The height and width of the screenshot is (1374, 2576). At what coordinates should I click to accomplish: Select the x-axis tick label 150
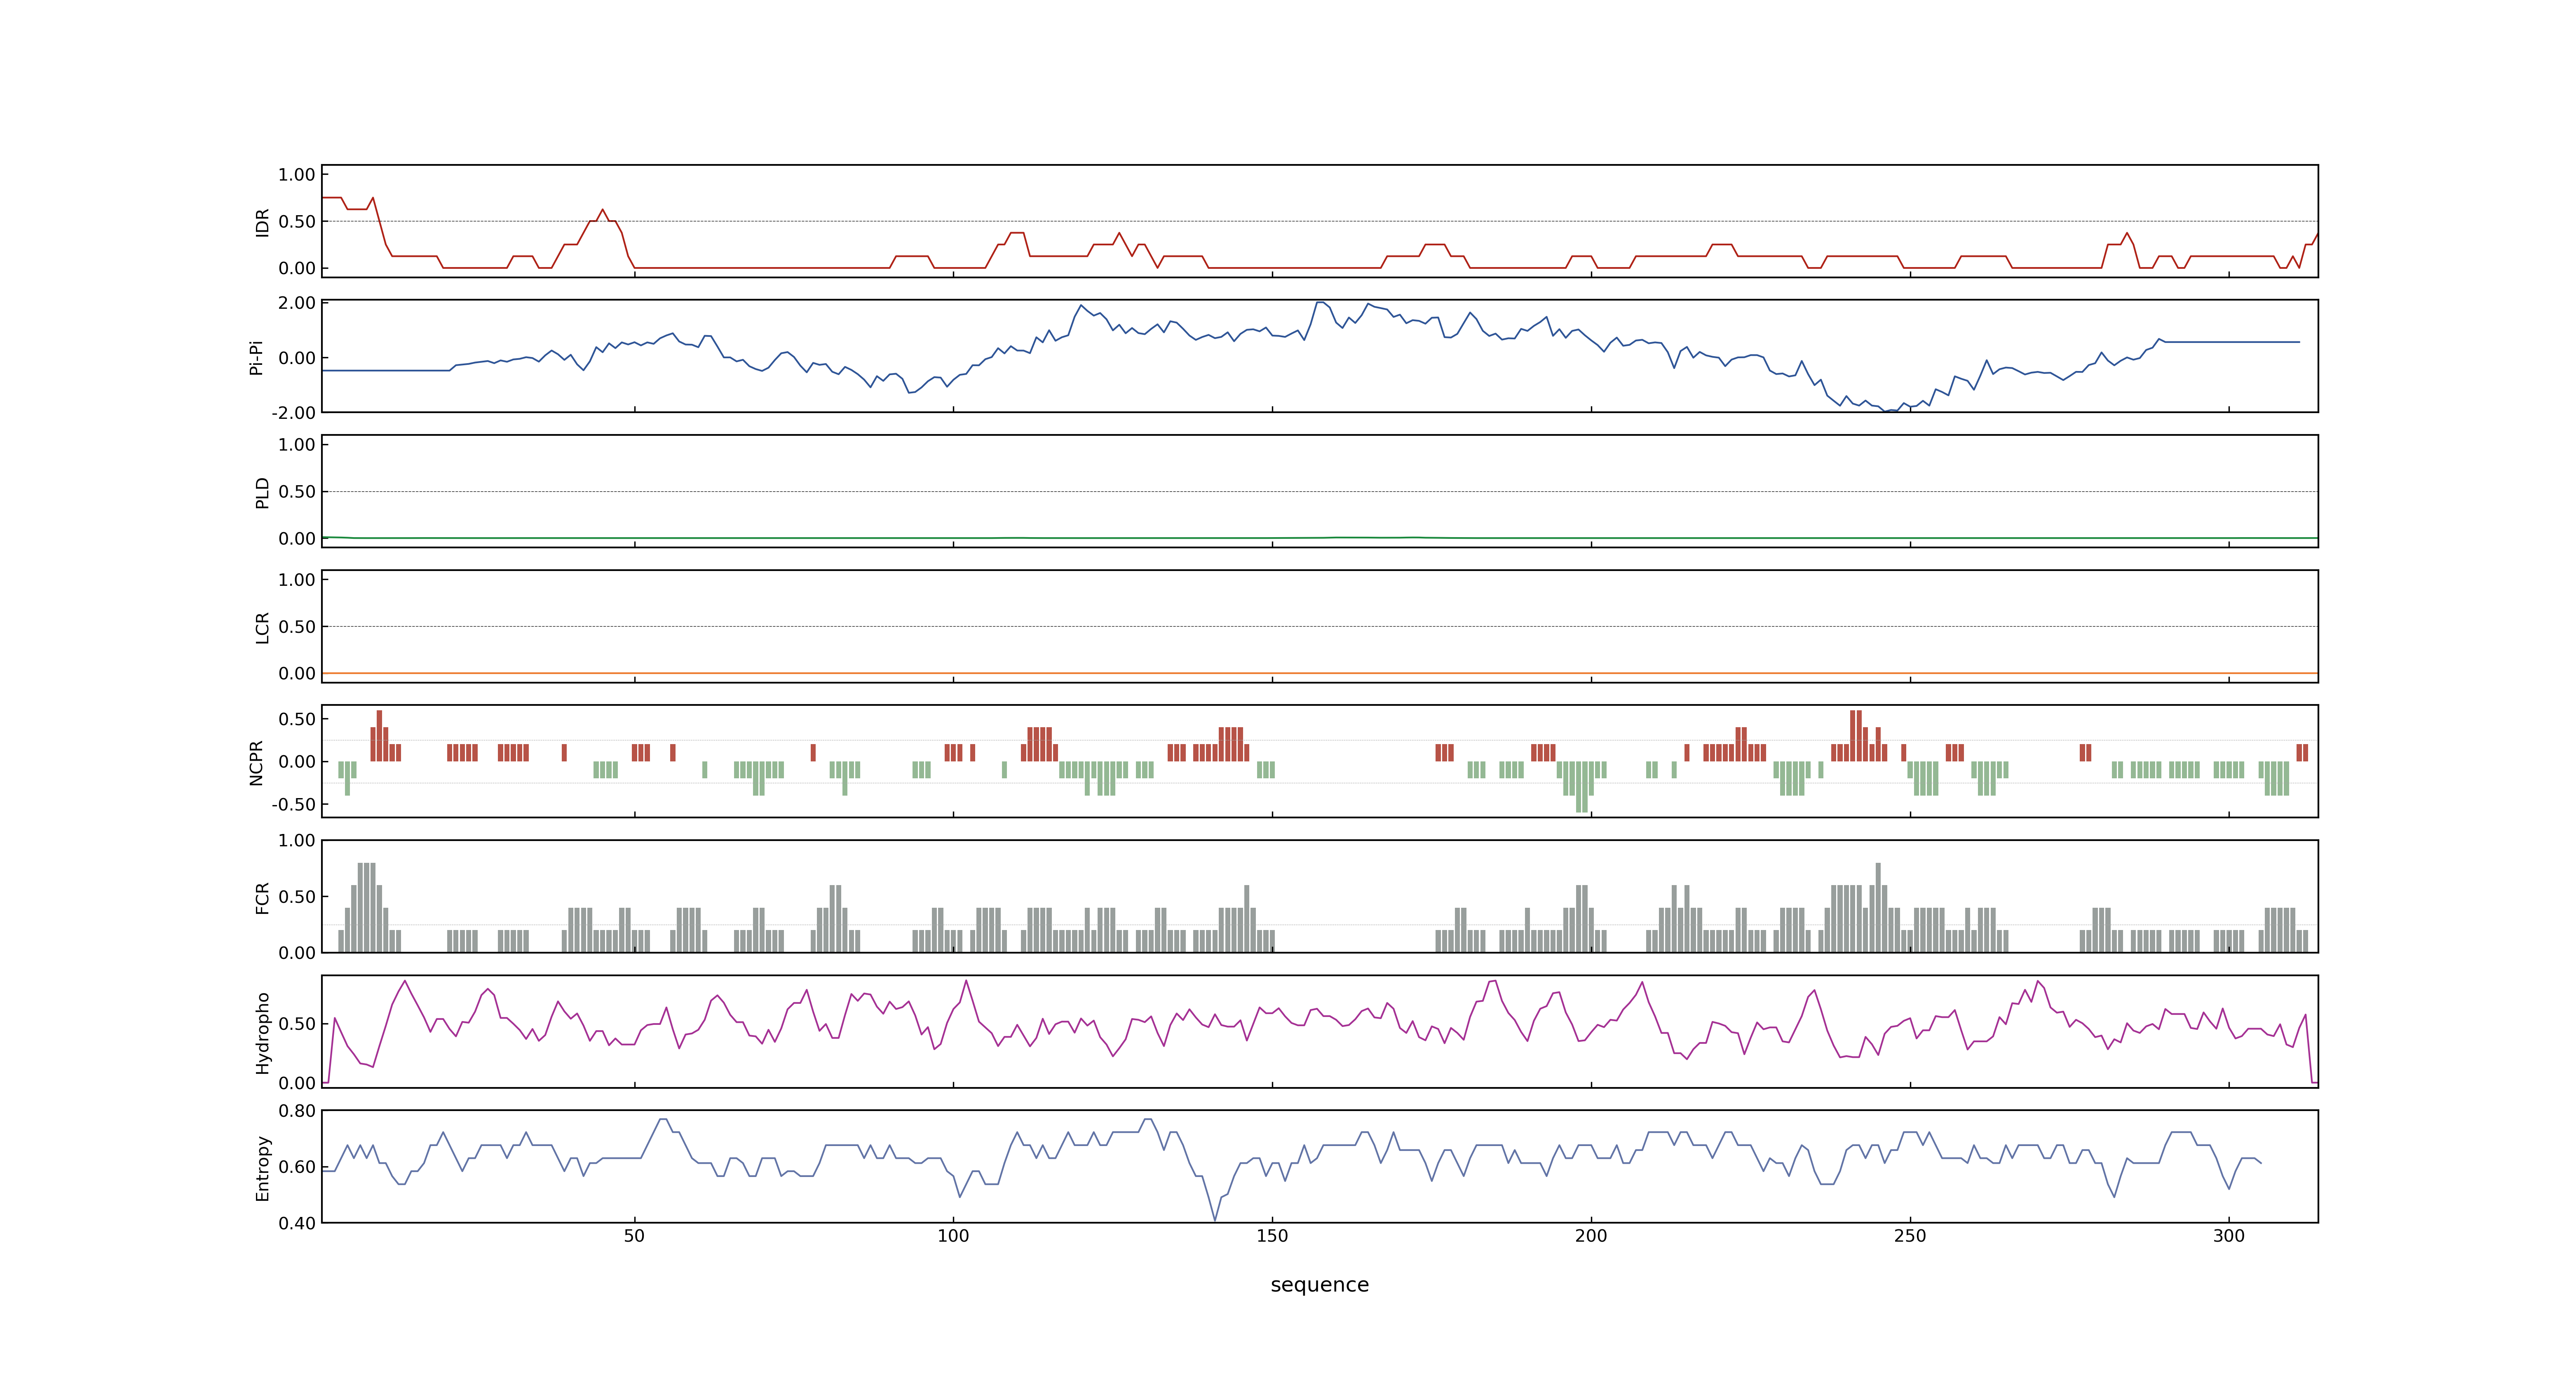click(1272, 1235)
